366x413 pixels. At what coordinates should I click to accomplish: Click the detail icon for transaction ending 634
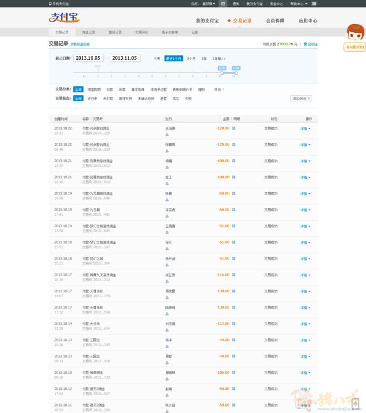click(234, 324)
